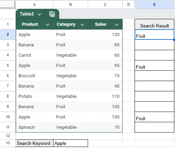Select column E header
This screenshot has height=148, width=175.
(154, 4)
